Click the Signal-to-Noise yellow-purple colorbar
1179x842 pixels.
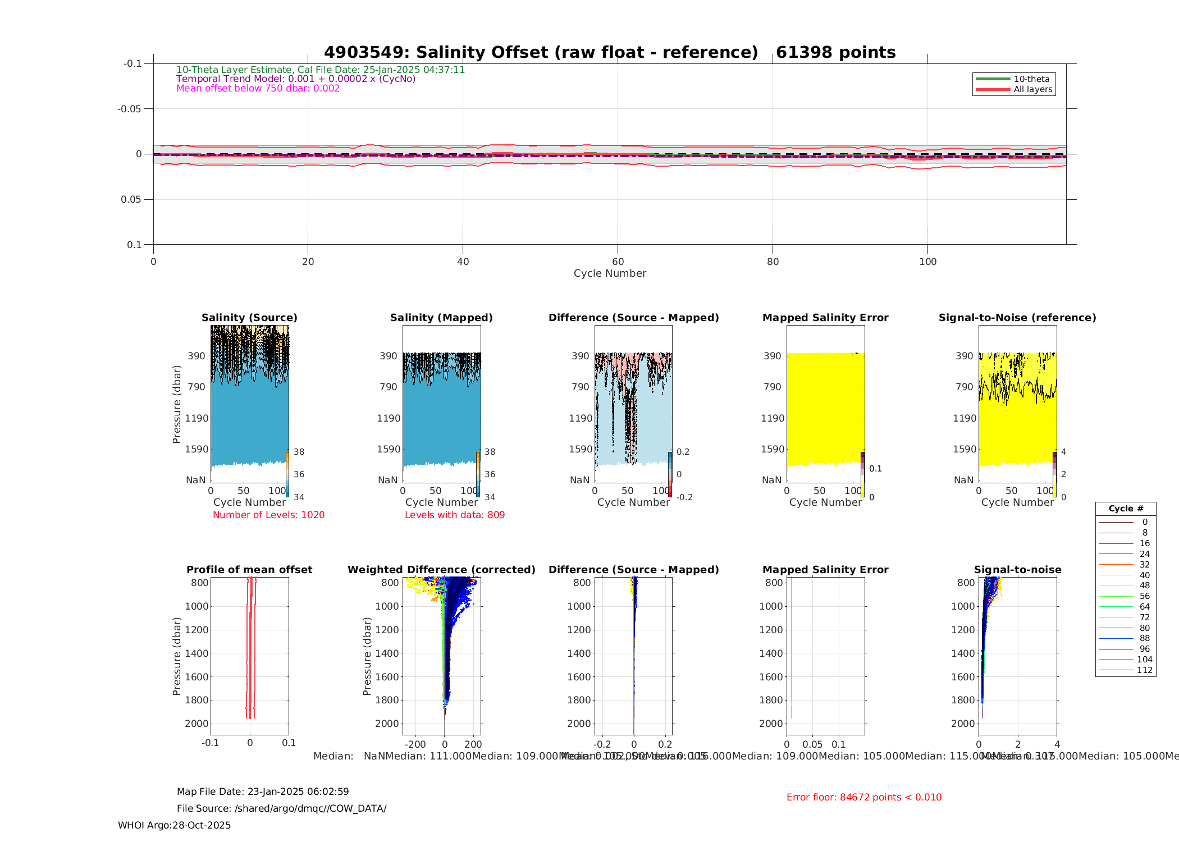point(1054,474)
